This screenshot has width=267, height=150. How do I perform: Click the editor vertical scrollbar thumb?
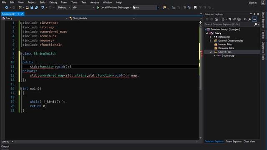click(x=200, y=59)
